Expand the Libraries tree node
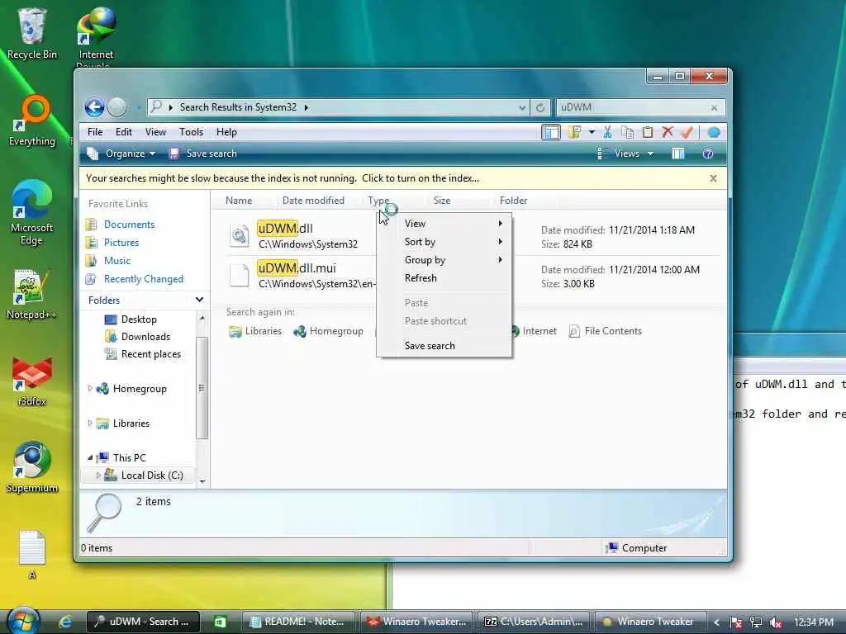This screenshot has width=846, height=634. pos(90,423)
